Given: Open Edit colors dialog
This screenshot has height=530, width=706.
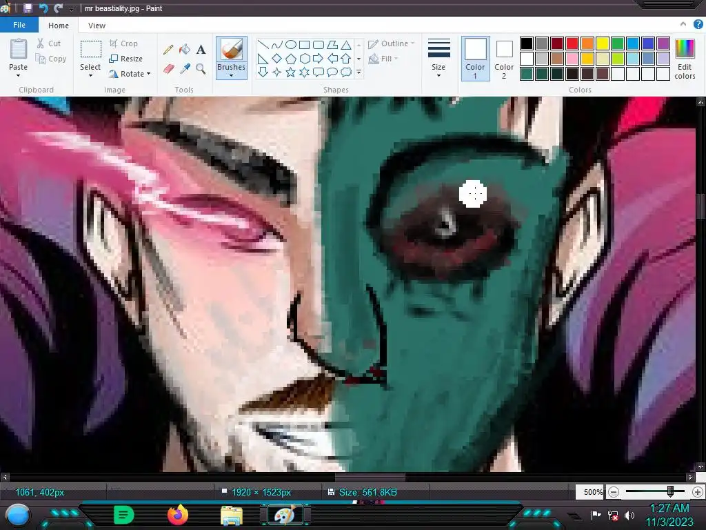Looking at the screenshot, I should [x=685, y=59].
